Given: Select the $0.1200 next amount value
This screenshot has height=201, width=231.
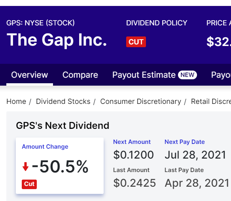Looking at the screenshot, I should (133, 155).
